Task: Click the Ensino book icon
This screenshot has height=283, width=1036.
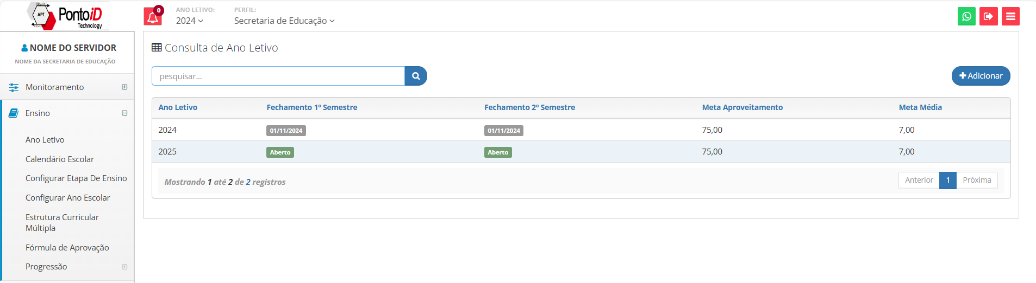Action: coord(14,113)
